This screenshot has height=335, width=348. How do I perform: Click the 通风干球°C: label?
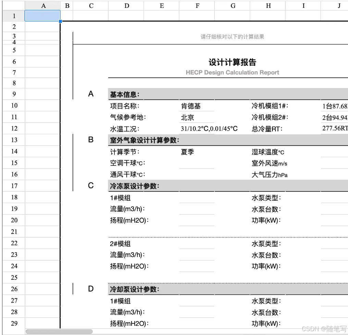pyautogui.click(x=128, y=174)
